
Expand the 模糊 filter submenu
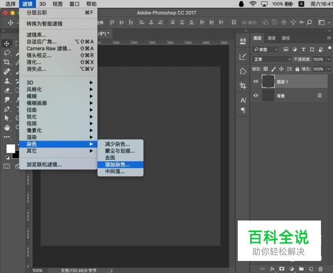coord(58,96)
